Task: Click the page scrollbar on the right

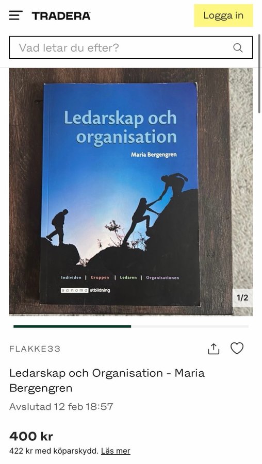Action: (259, 73)
